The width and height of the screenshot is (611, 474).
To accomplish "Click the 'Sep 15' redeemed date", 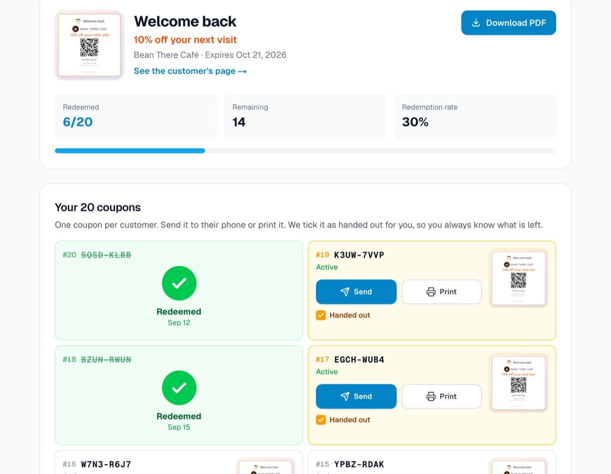I will (x=179, y=427).
